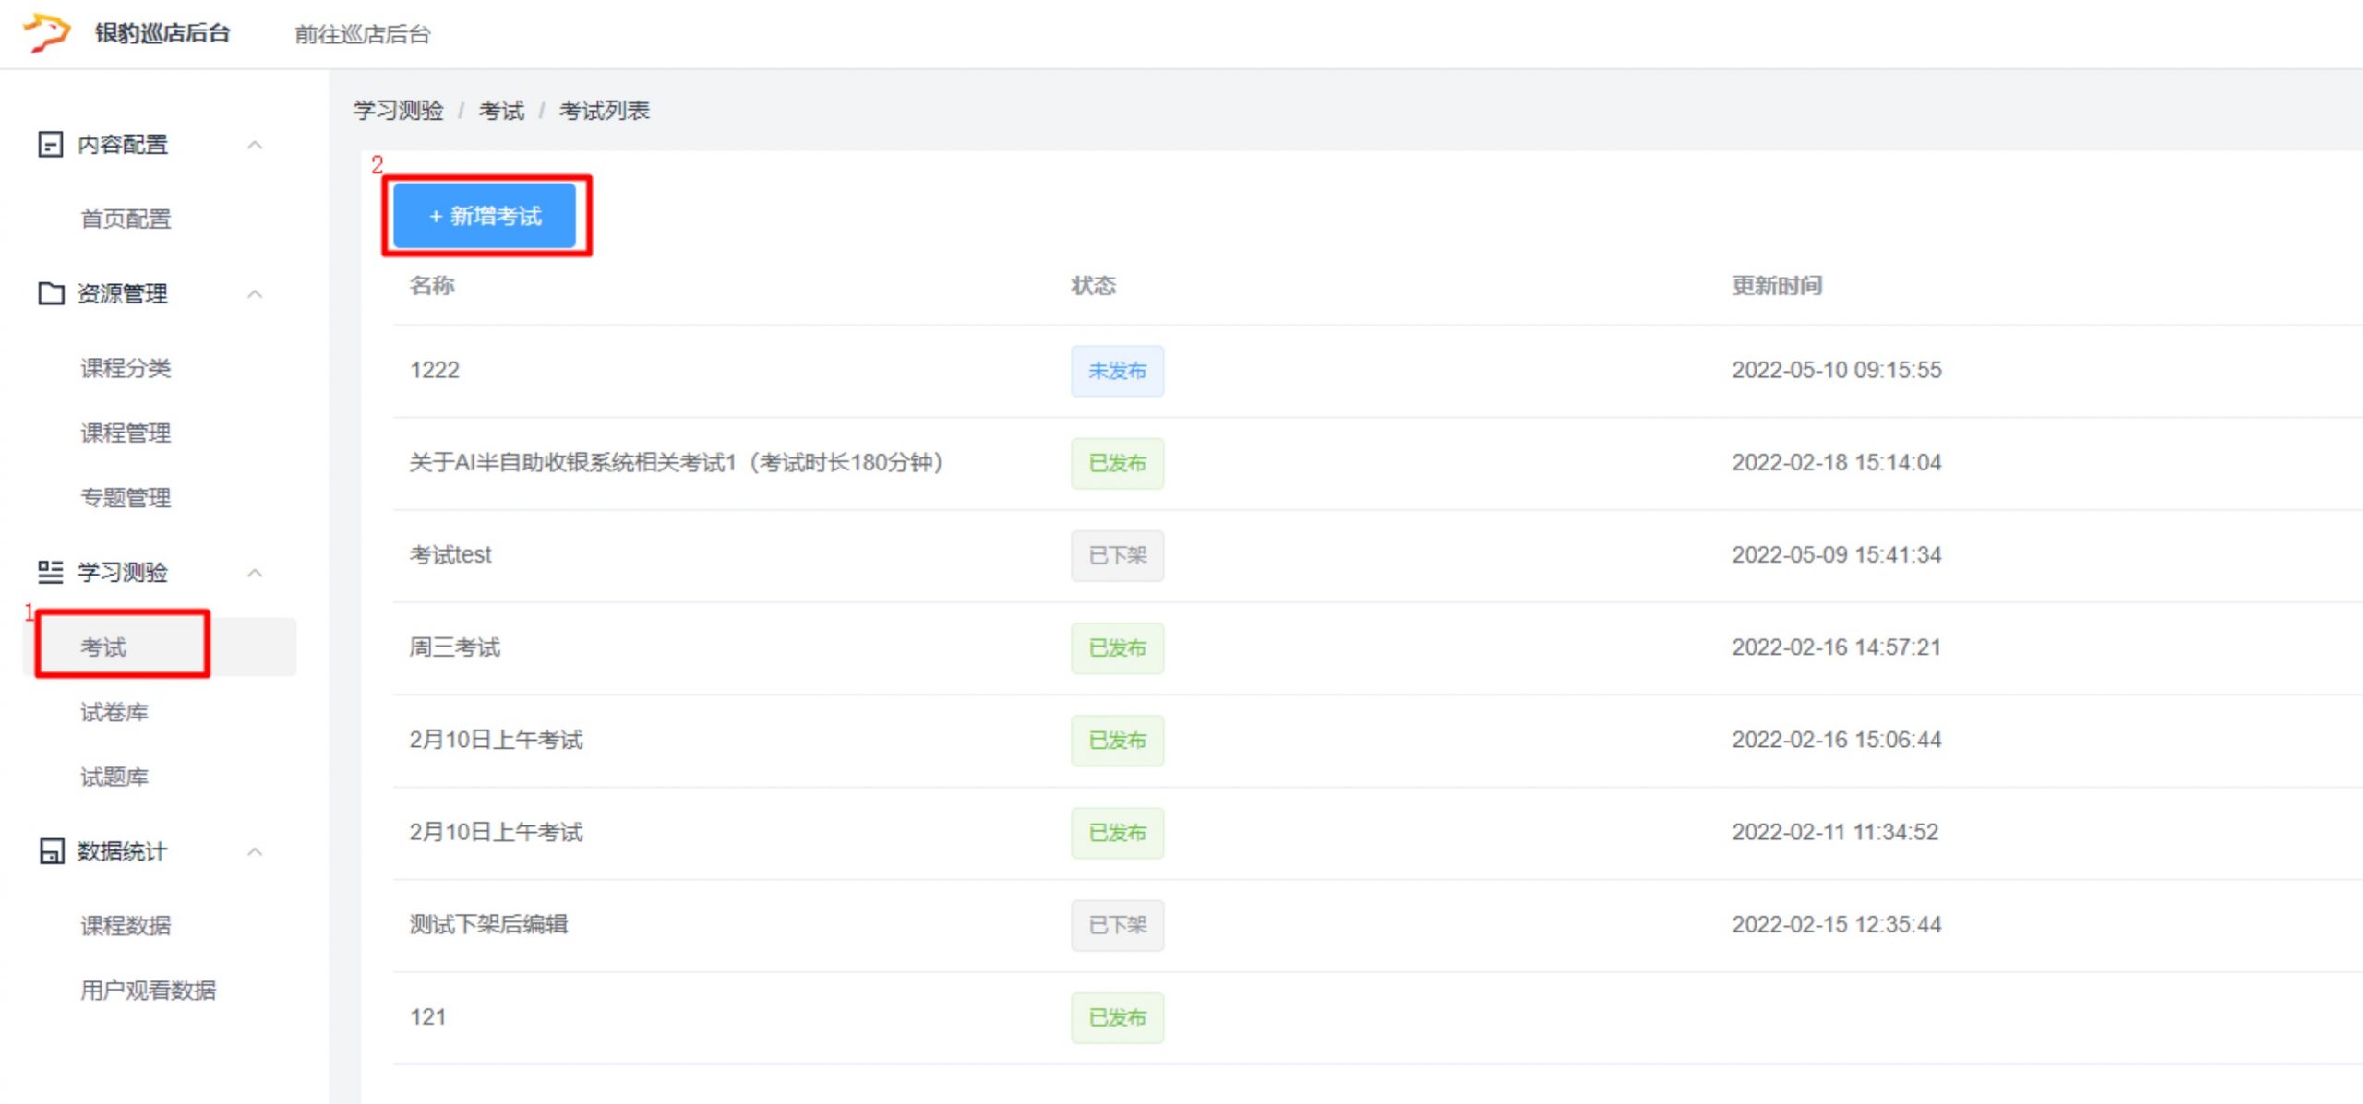The width and height of the screenshot is (2363, 1104).
Task: Click the 数据统计 chart icon
Action: tap(50, 851)
